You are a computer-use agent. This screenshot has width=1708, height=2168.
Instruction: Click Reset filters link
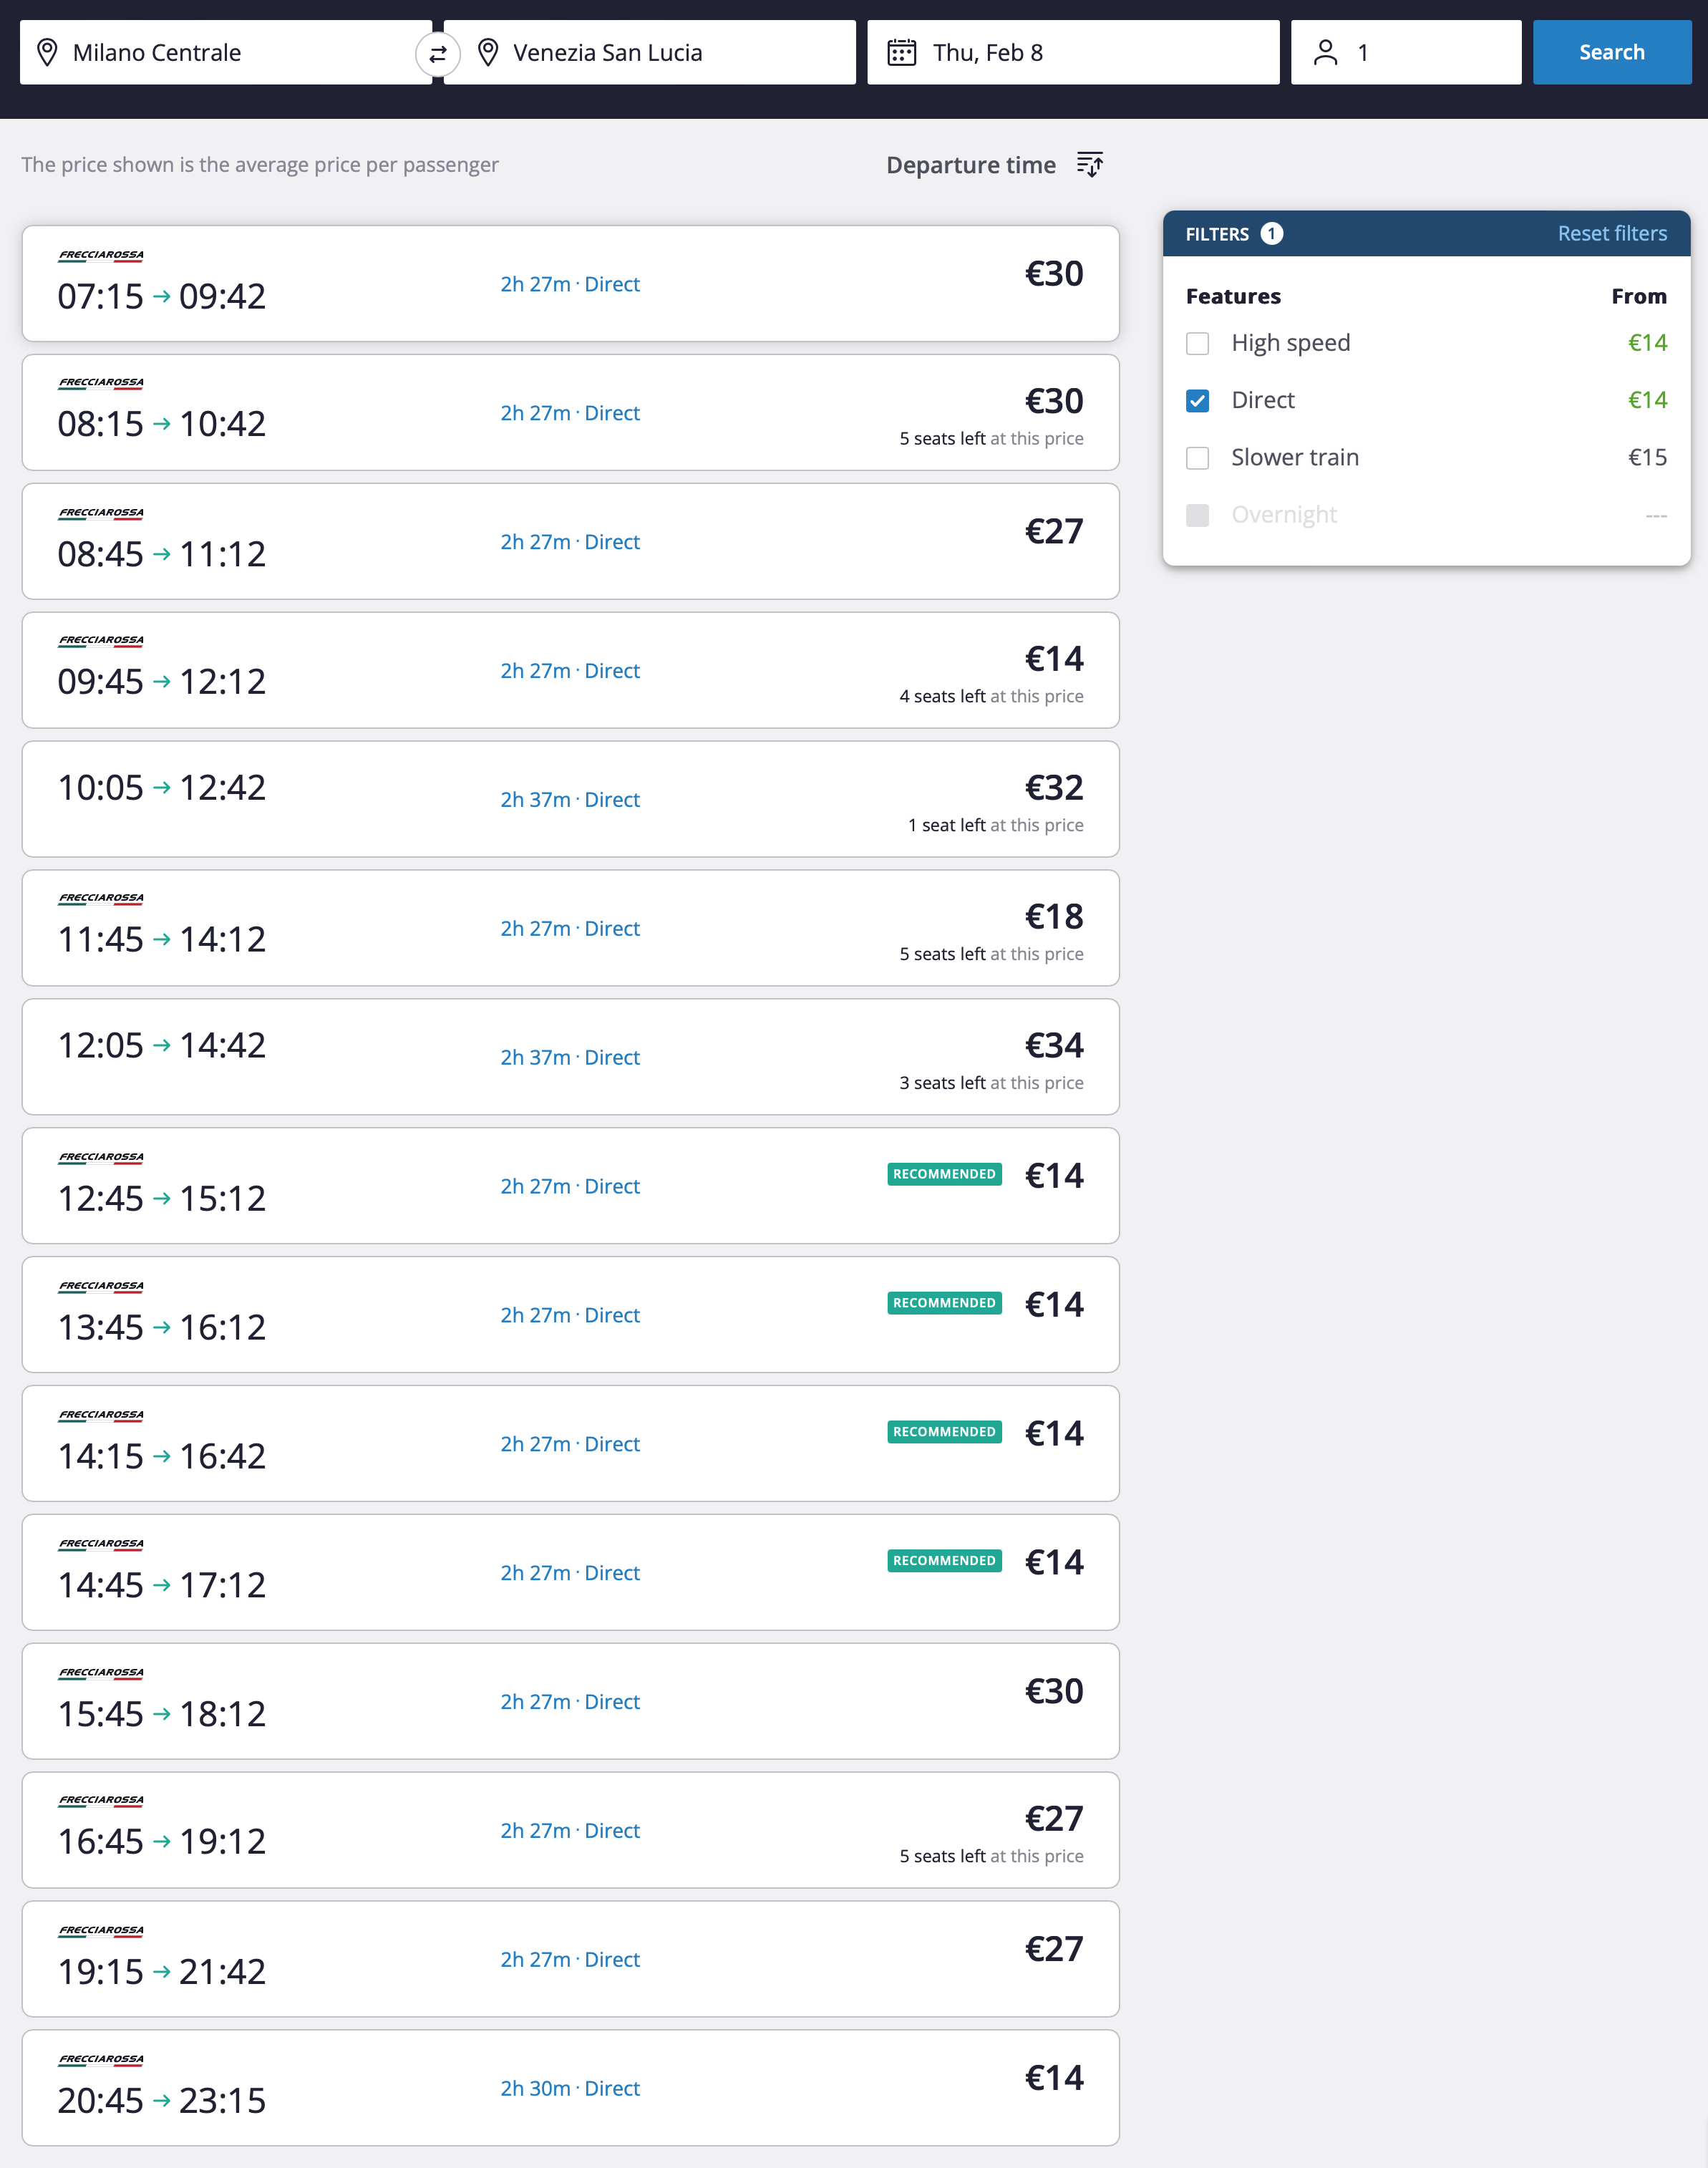(x=1611, y=233)
